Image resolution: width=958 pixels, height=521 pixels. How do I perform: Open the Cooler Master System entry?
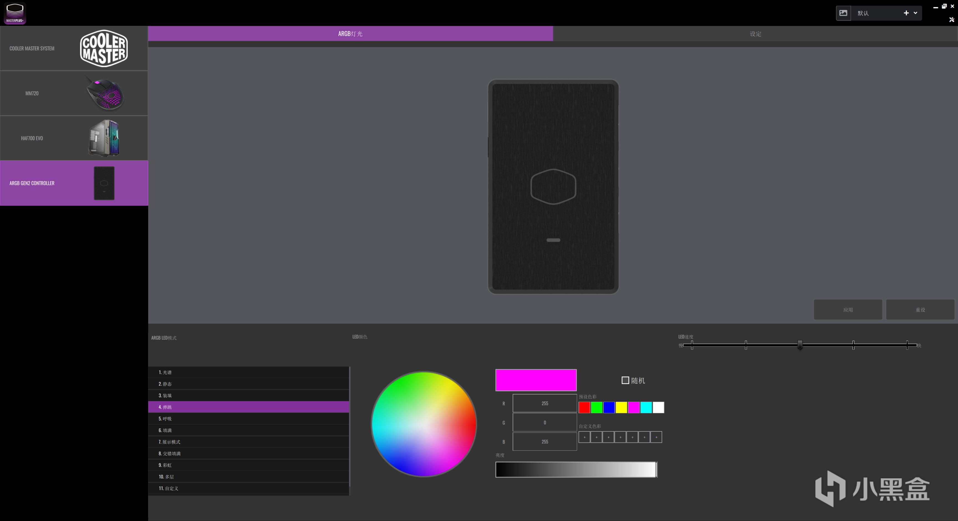[x=74, y=48]
